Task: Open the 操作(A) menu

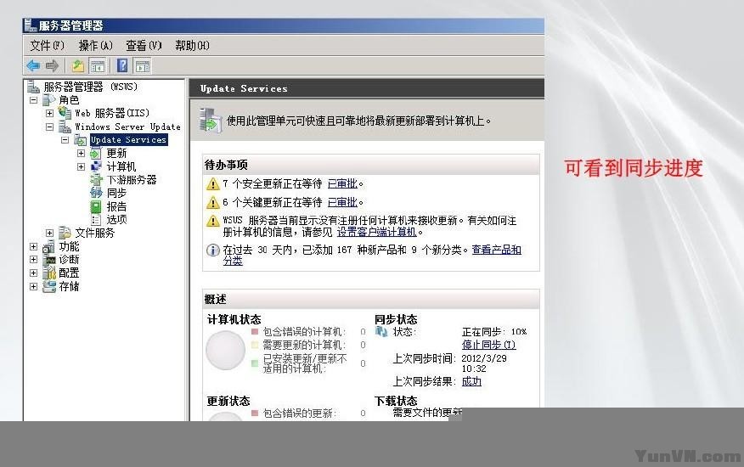Action: click(x=95, y=46)
